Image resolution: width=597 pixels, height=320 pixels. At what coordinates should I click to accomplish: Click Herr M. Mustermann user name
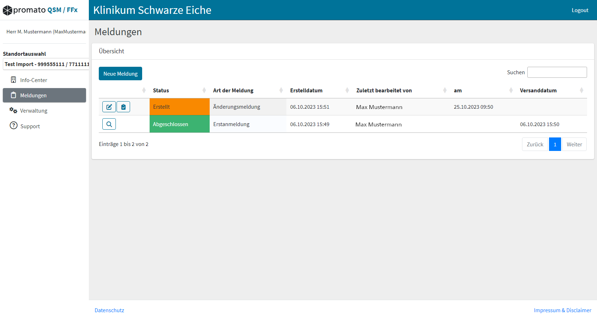tap(46, 32)
